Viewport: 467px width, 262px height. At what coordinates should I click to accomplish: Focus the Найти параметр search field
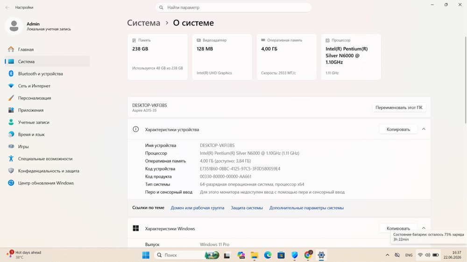tap(233, 7)
